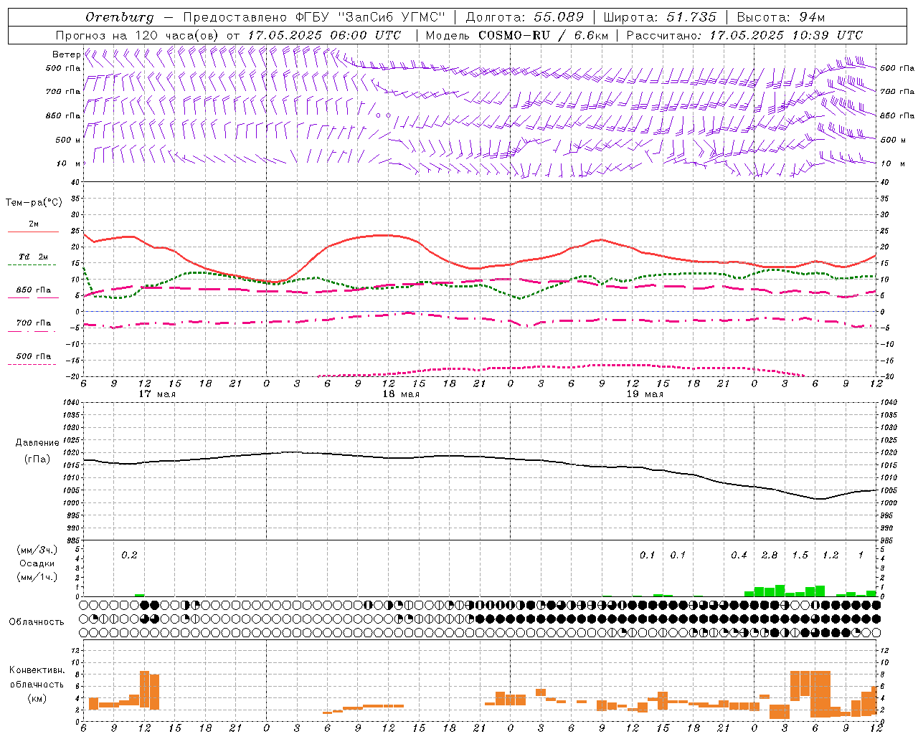Click the "Тем-ра(°C)" temperature panel label

click(34, 203)
